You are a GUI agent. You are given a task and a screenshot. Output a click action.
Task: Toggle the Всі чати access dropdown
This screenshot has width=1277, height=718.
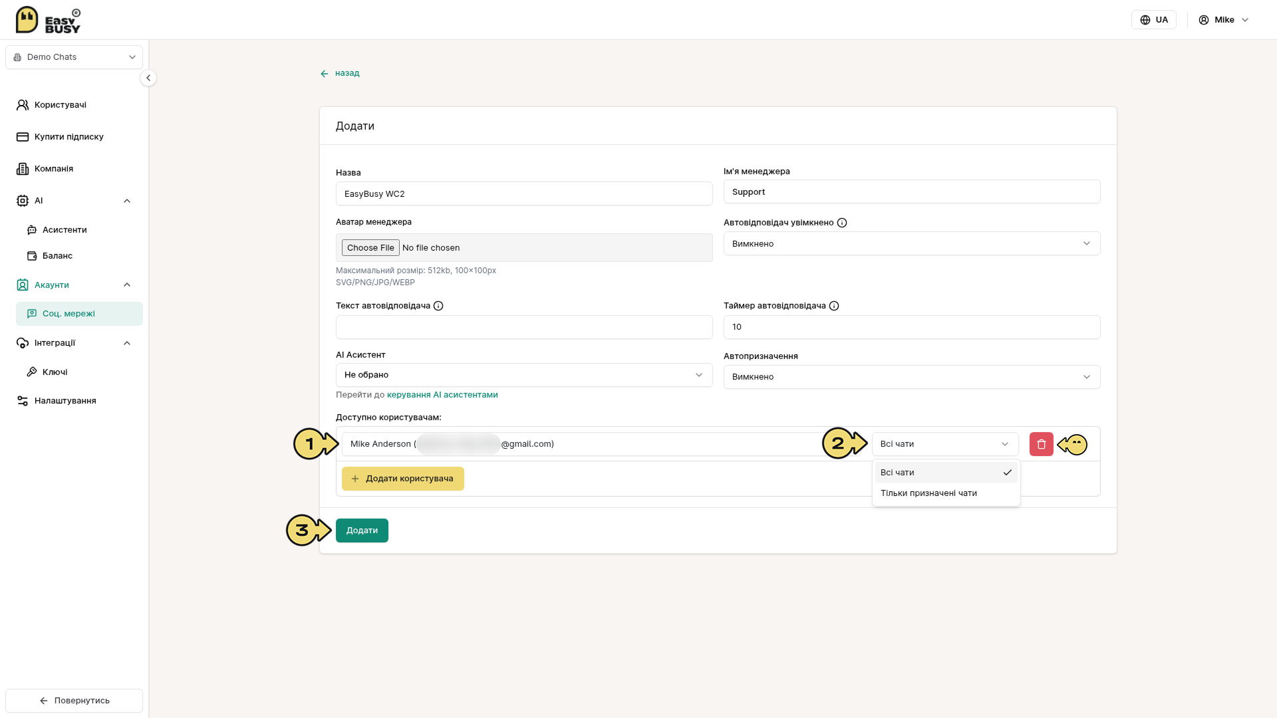point(945,444)
